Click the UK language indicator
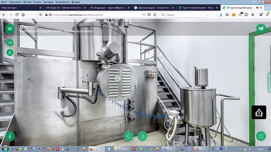The width and height of the screenshot is (271, 152). [x=217, y=149]
